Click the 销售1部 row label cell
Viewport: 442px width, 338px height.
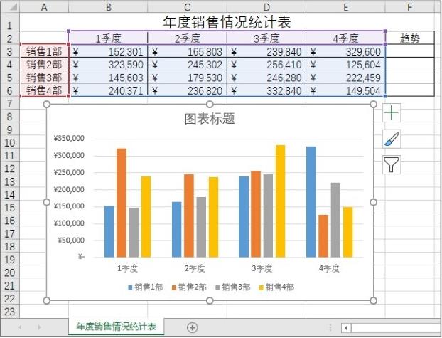point(44,51)
